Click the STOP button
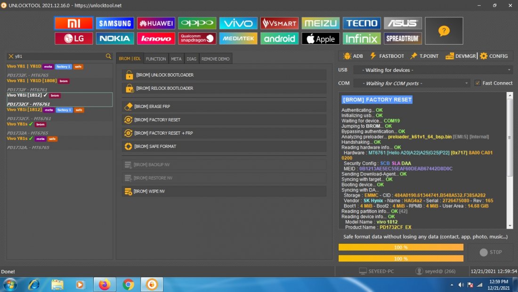Viewport: 518px width, 292px height. click(491, 252)
